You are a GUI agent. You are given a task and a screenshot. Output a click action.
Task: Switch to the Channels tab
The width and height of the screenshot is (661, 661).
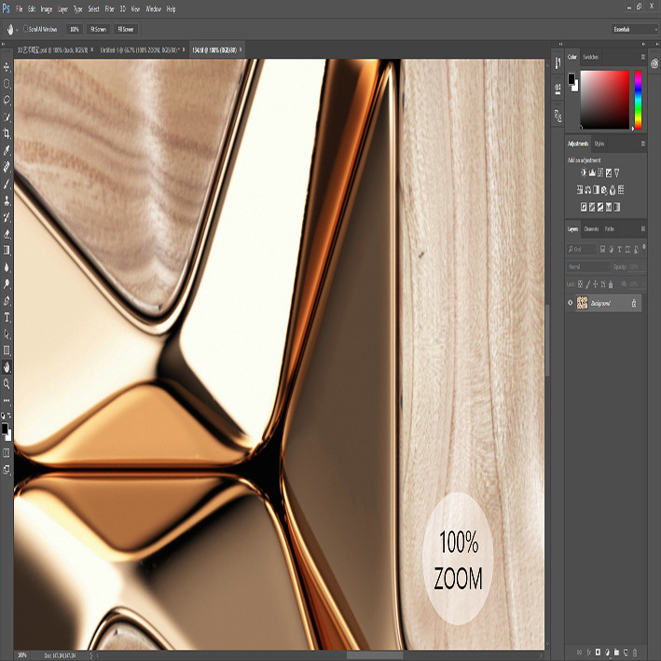click(591, 229)
